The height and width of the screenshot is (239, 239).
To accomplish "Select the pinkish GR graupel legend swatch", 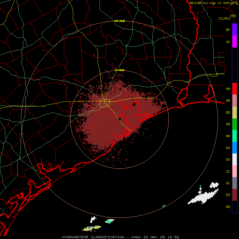I will click(234, 101).
